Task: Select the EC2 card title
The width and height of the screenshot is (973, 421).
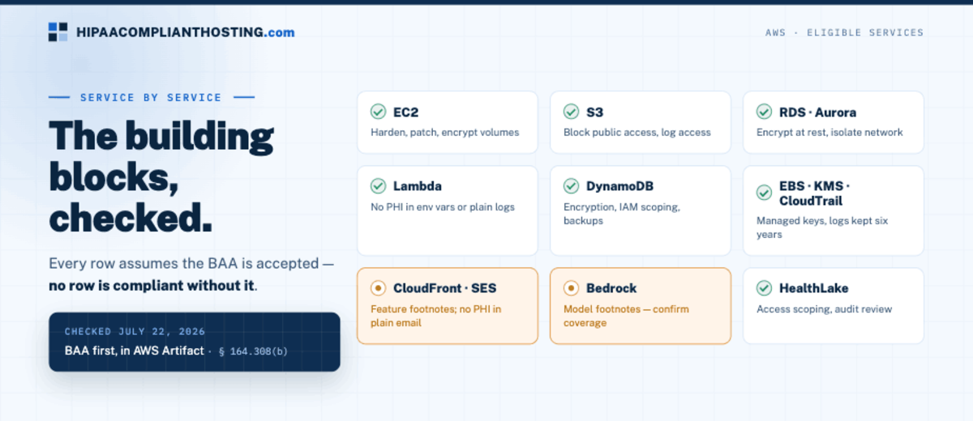Action: [x=406, y=113]
